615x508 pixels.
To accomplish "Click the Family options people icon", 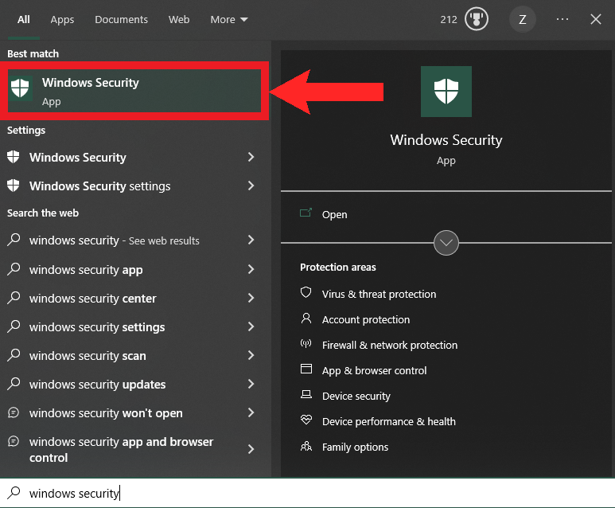I will pos(306,447).
